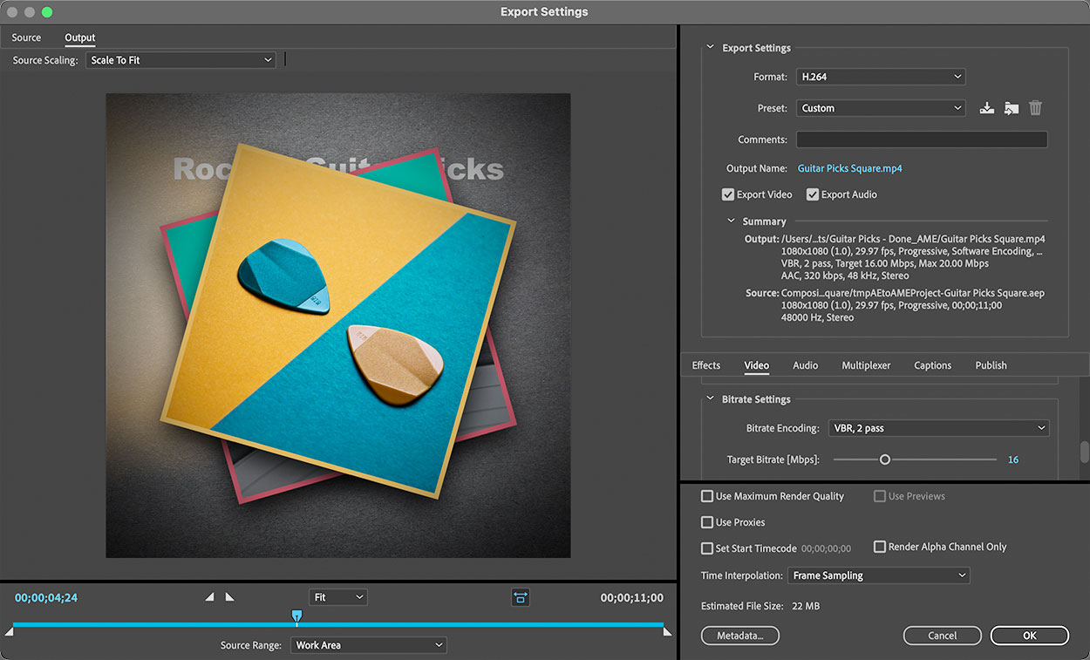Screen dimensions: 1090x660
Task: Set the Out point on the timeline
Action: pyautogui.click(x=228, y=596)
